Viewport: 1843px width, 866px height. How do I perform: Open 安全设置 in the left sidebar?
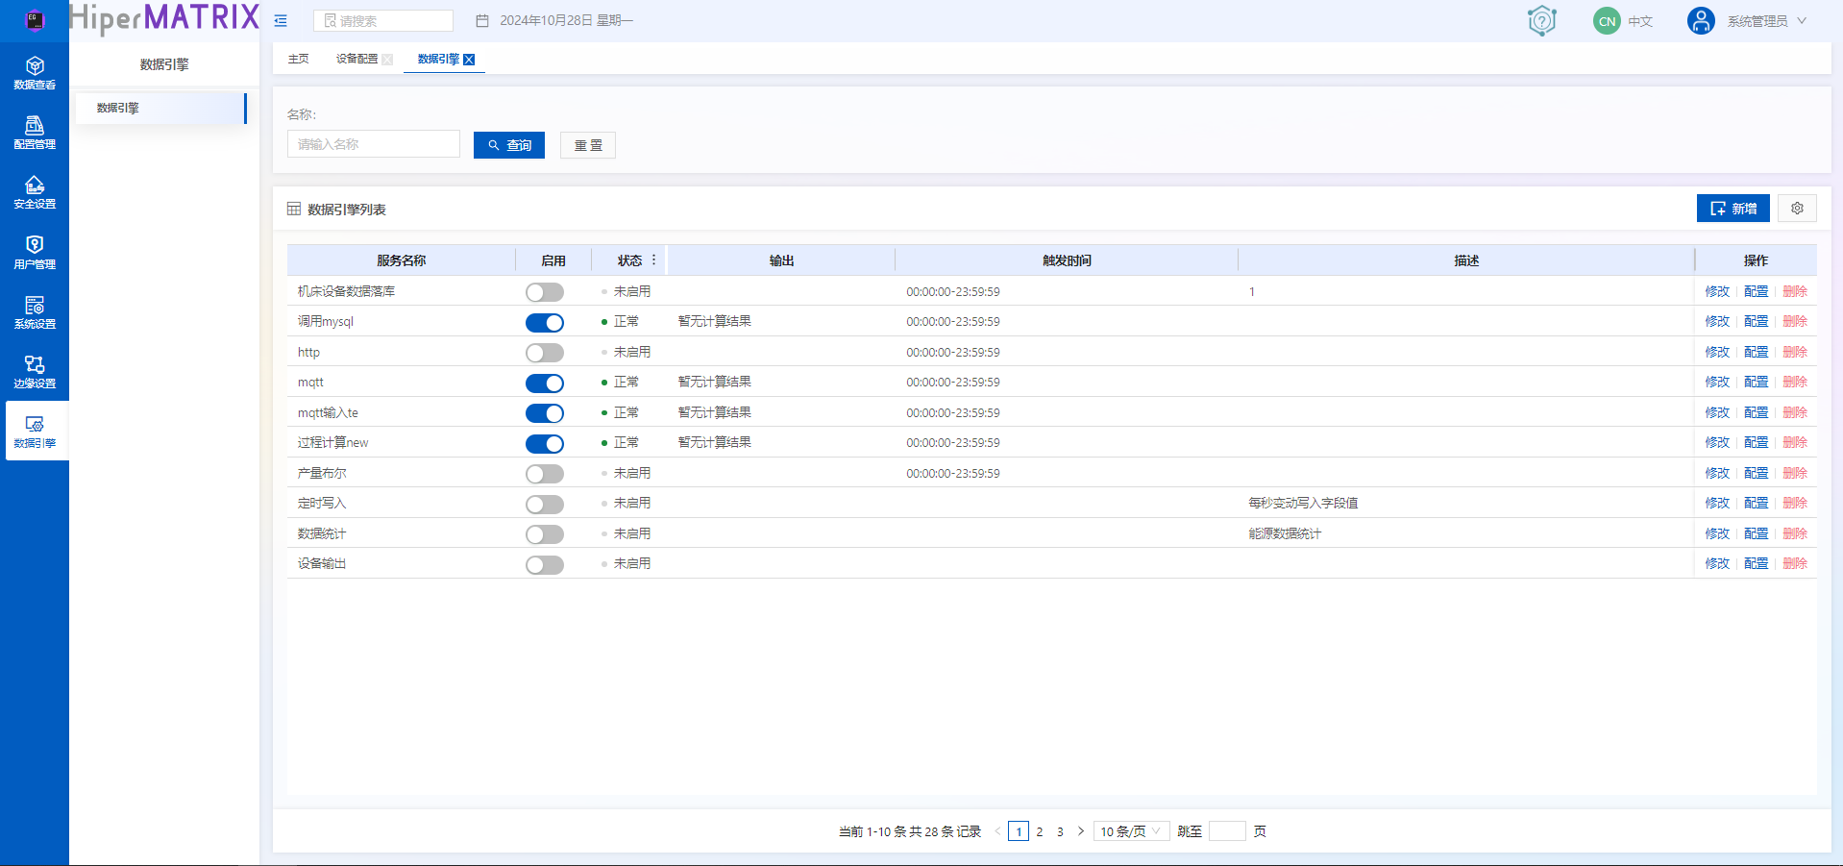[35, 192]
